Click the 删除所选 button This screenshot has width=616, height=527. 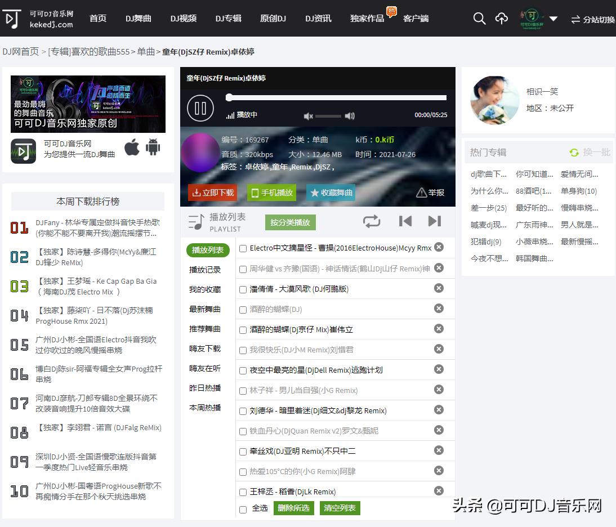293,508
